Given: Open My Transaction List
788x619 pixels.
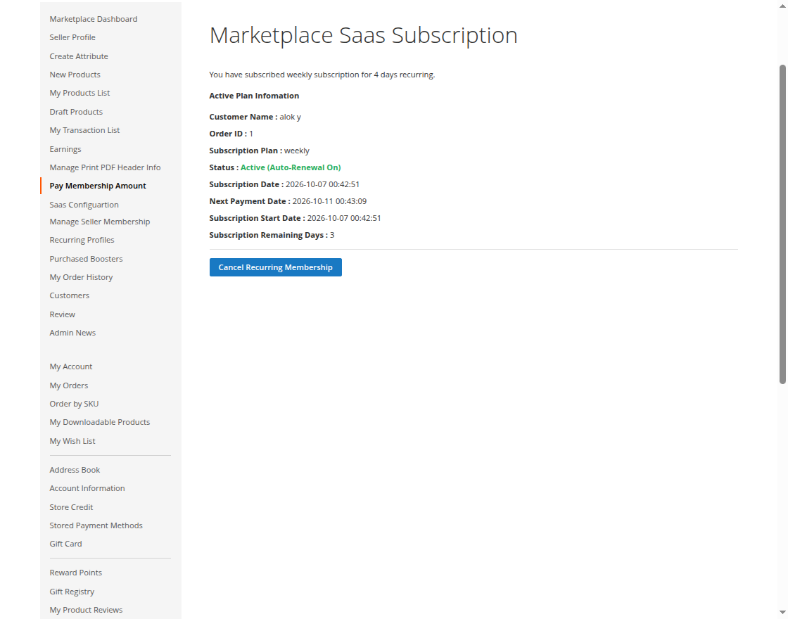Looking at the screenshot, I should (84, 130).
